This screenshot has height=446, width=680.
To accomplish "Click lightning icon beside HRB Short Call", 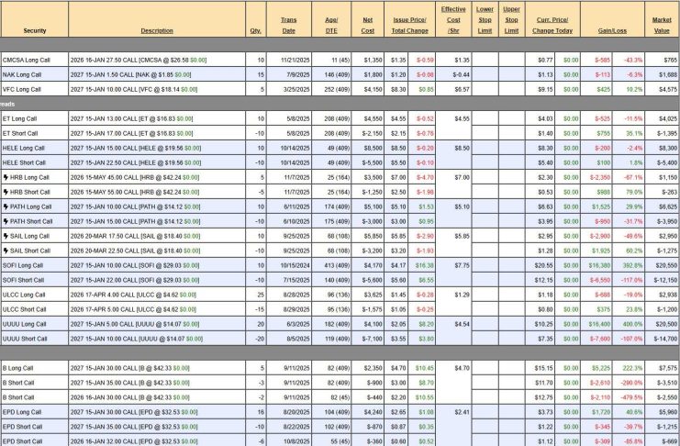I will coord(6,191).
